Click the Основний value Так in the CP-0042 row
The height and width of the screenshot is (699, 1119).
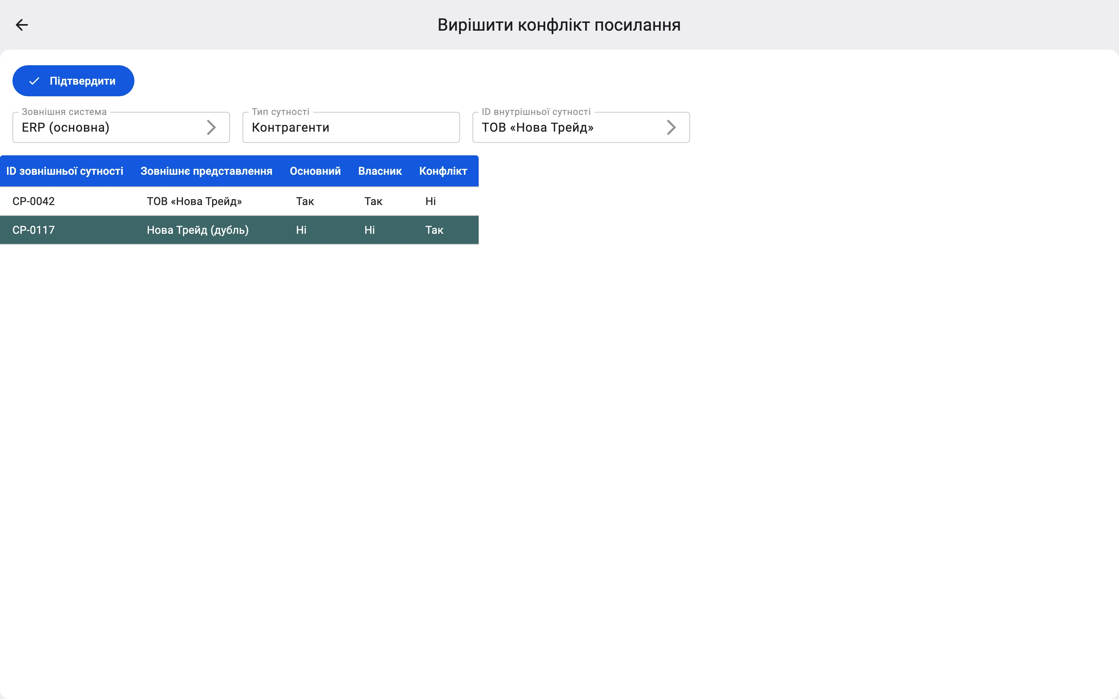[x=305, y=201]
